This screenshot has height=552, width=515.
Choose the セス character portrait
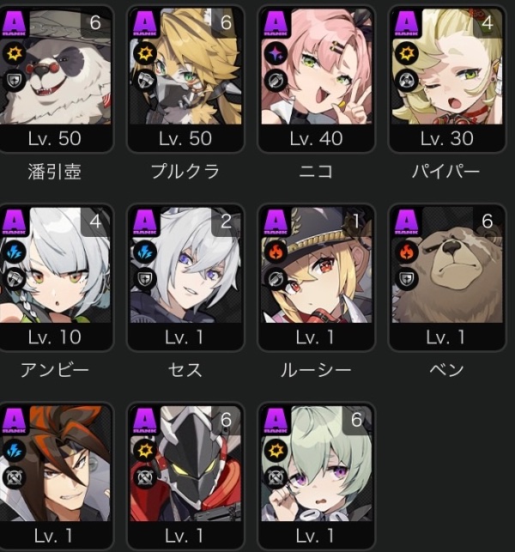[185, 265]
